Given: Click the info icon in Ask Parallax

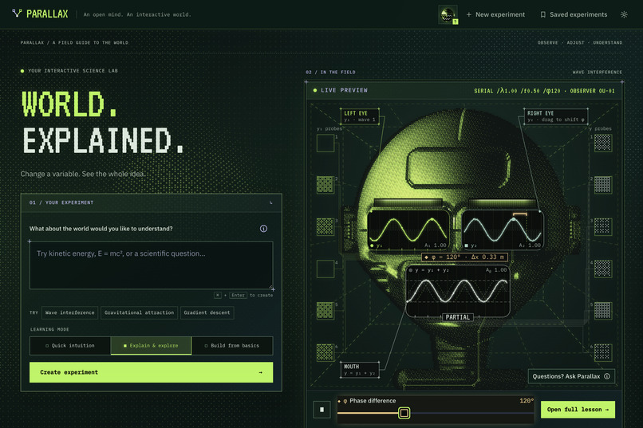Looking at the screenshot, I should click(607, 376).
